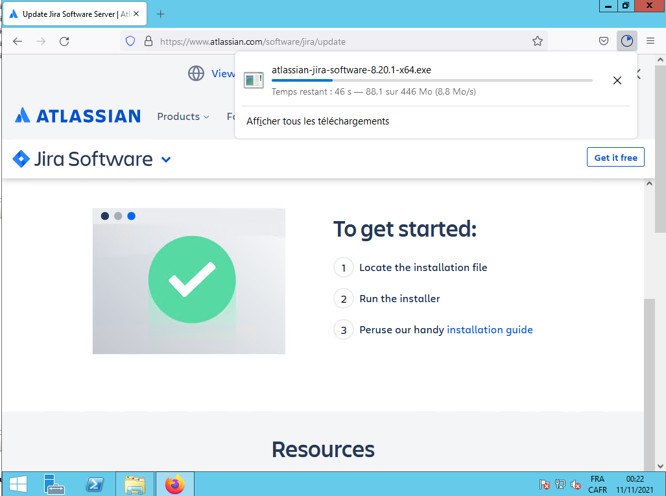Cancel the jira-software exe download
Image resolution: width=666 pixels, height=496 pixels.
click(617, 80)
